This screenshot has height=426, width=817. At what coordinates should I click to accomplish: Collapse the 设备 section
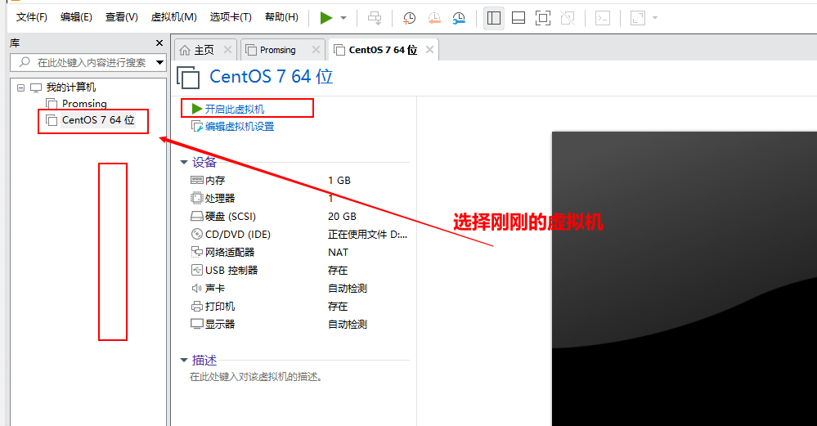(x=184, y=163)
